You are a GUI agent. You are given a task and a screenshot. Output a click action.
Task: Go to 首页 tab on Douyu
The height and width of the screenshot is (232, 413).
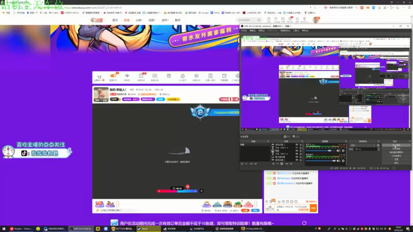[115, 20]
